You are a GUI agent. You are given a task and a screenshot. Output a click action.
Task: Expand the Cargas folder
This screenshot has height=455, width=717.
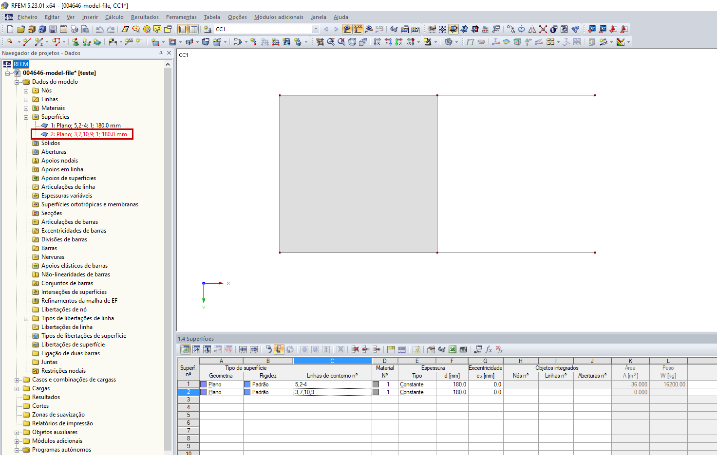click(x=17, y=388)
